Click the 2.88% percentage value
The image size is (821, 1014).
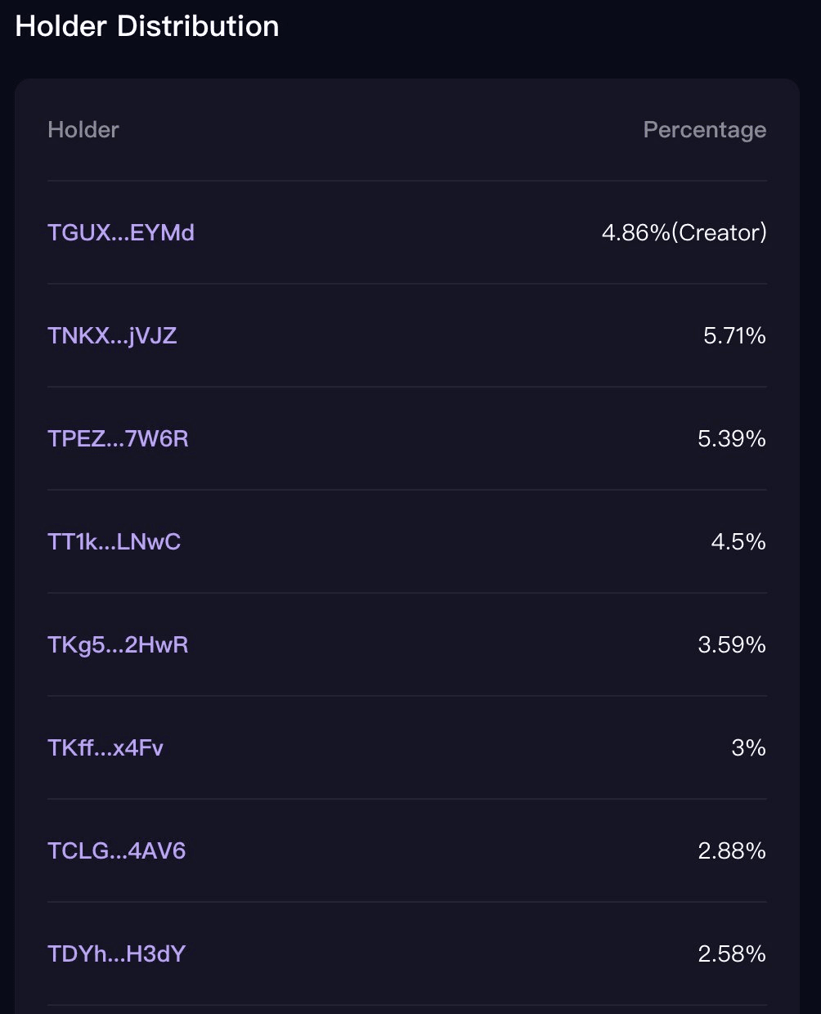tap(732, 851)
